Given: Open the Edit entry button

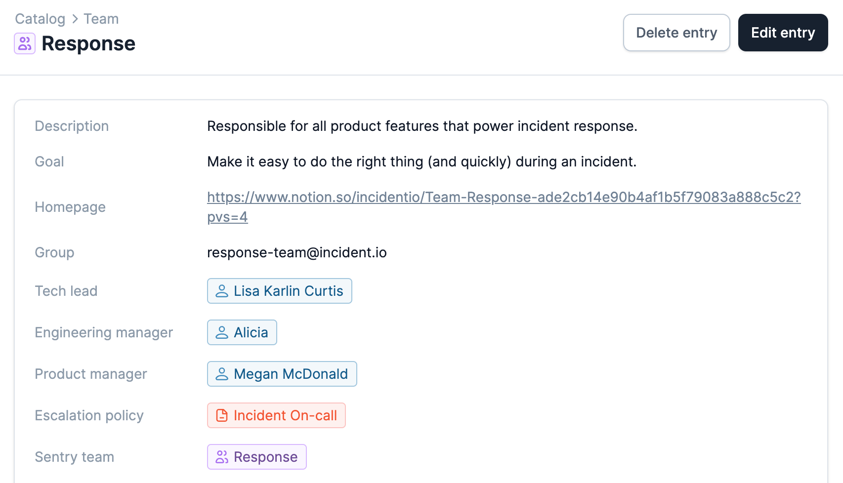Looking at the screenshot, I should pyautogui.click(x=783, y=33).
